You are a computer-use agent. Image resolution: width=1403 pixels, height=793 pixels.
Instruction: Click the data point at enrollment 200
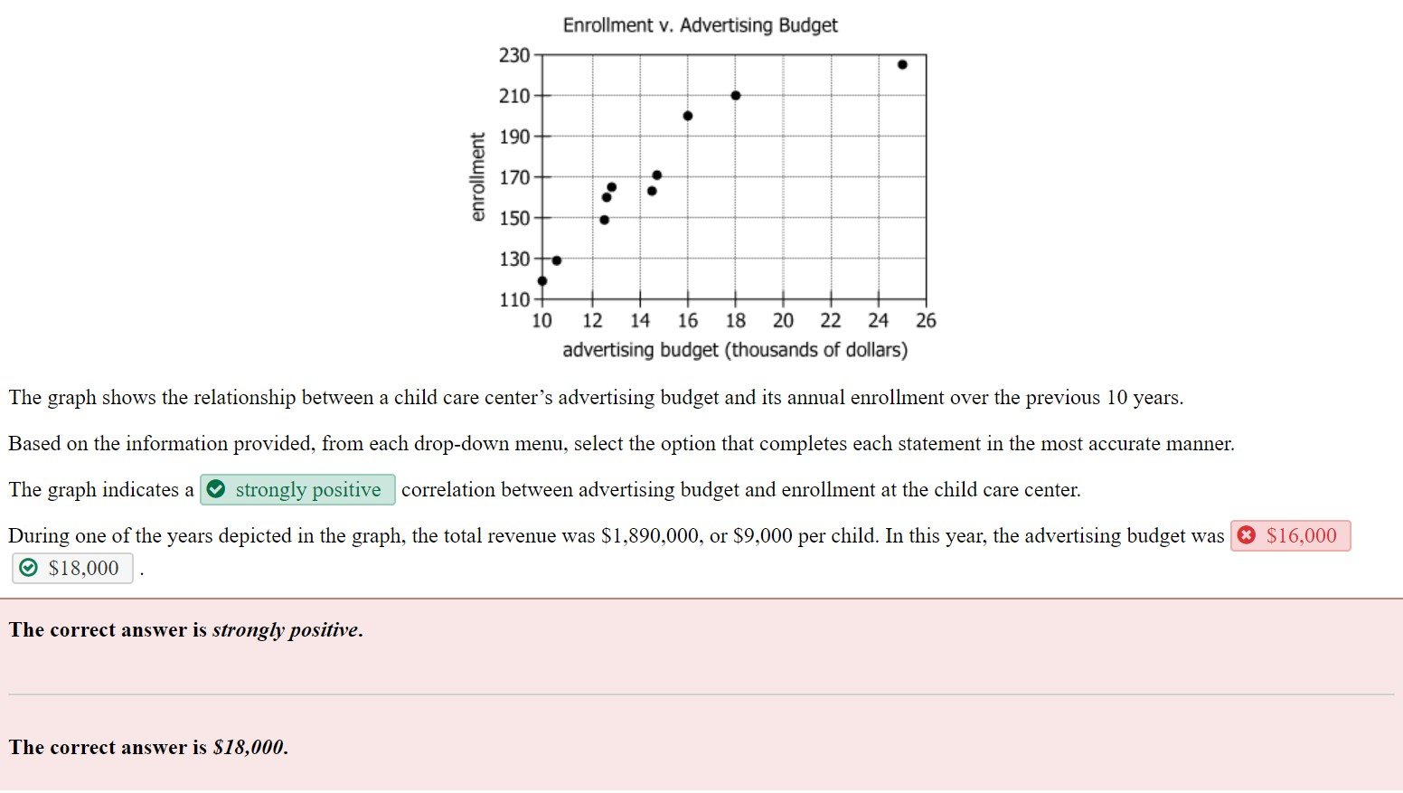(x=688, y=115)
